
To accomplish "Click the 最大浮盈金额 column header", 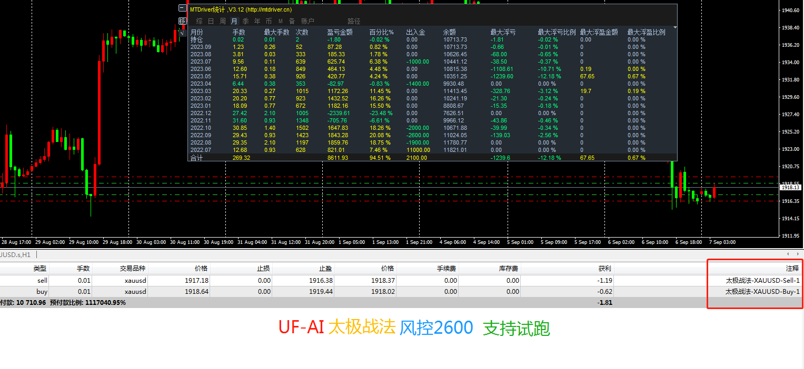I will coord(599,32).
